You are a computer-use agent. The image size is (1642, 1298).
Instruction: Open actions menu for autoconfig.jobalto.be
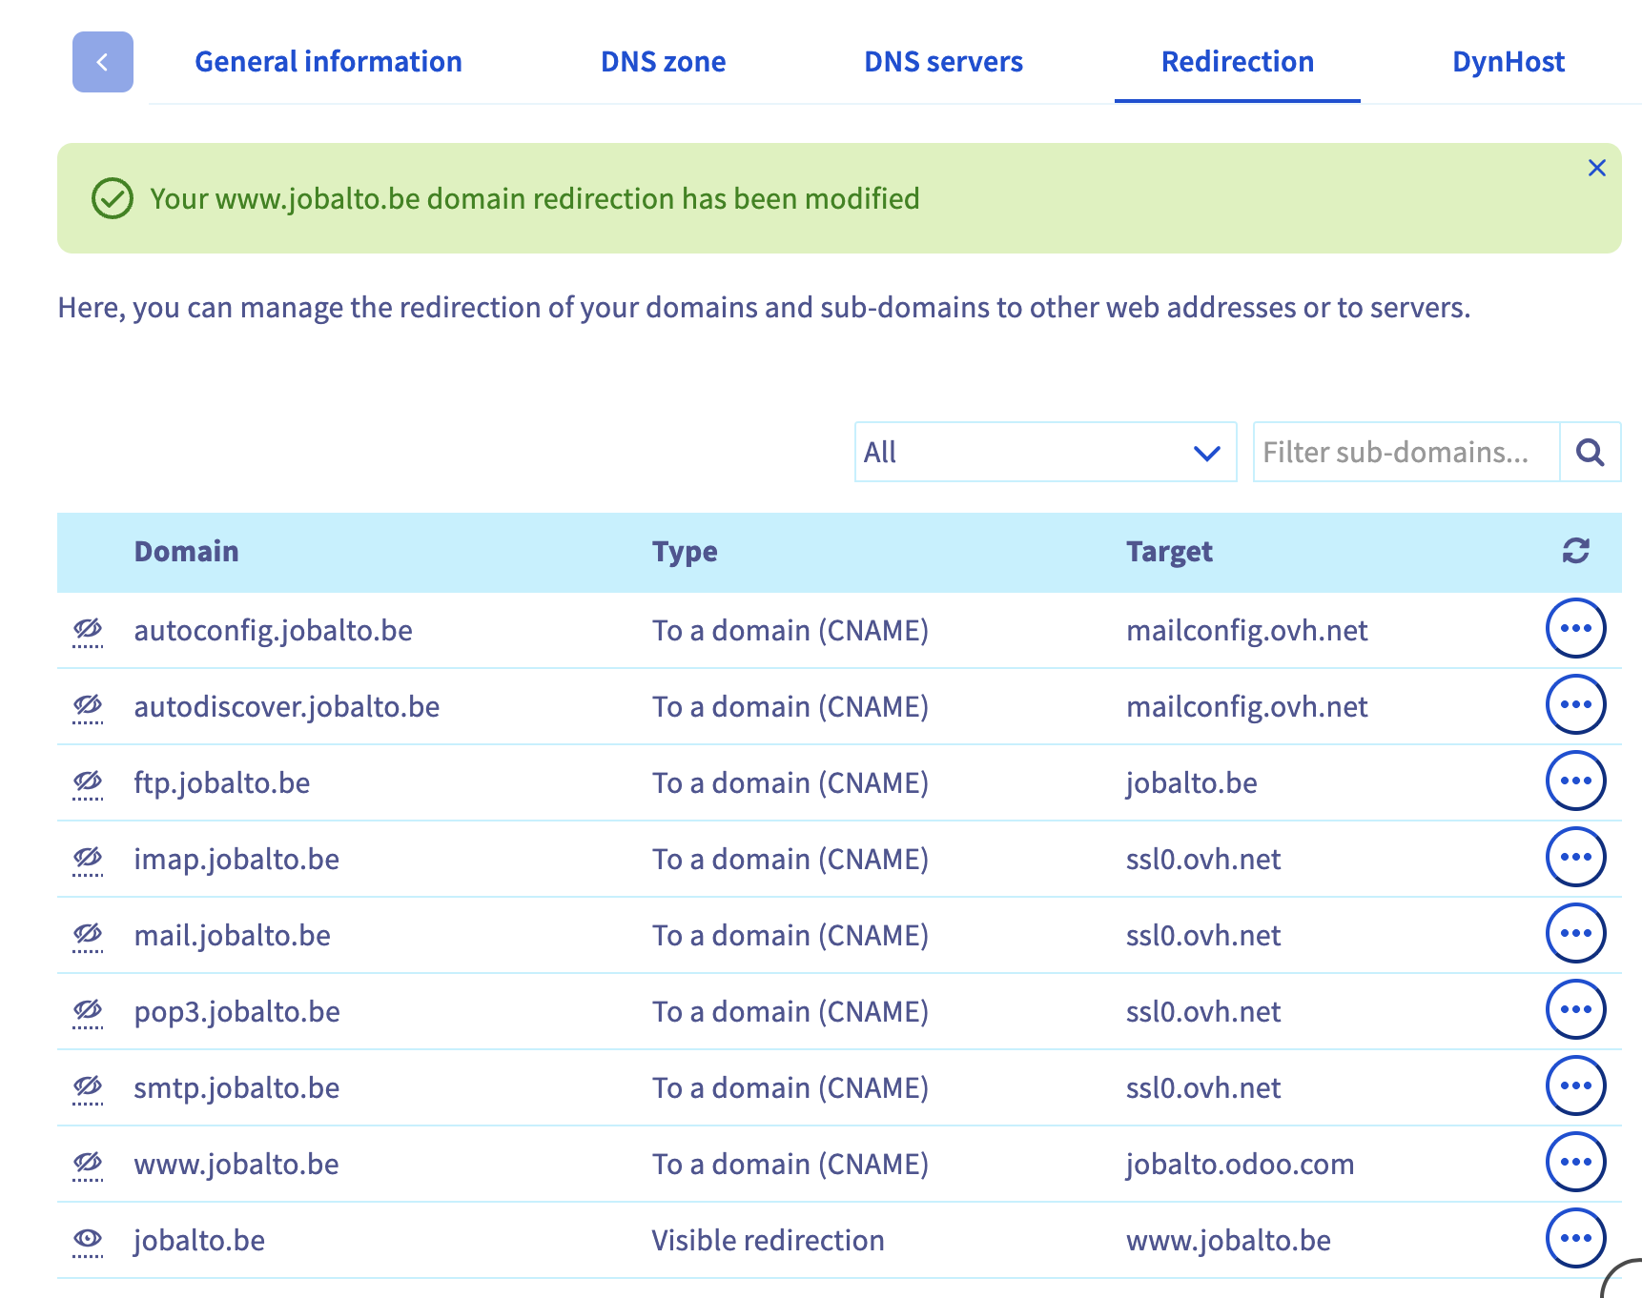click(x=1575, y=629)
